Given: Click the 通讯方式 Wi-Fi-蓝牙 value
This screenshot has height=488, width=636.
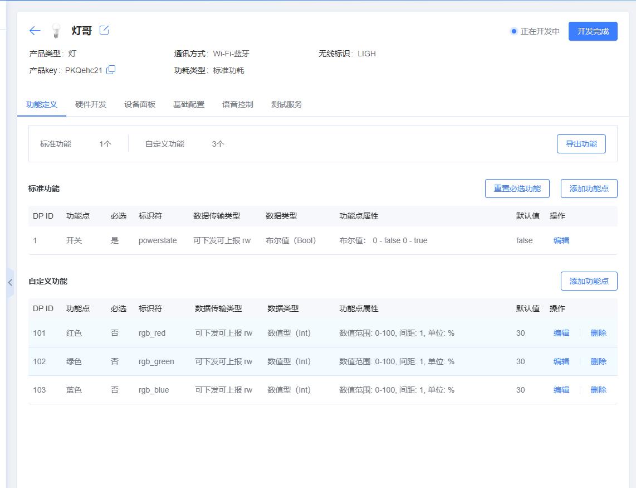Looking at the screenshot, I should [x=231, y=54].
